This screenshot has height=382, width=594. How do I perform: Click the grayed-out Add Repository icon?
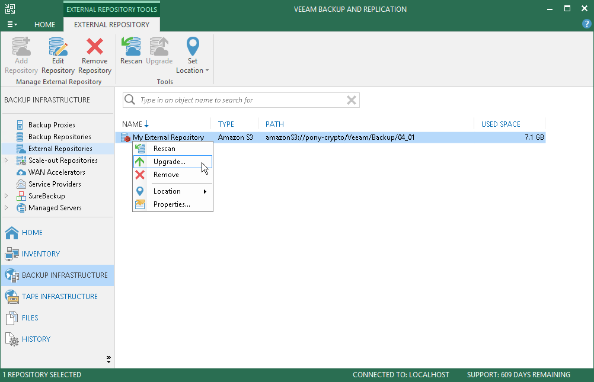click(21, 46)
